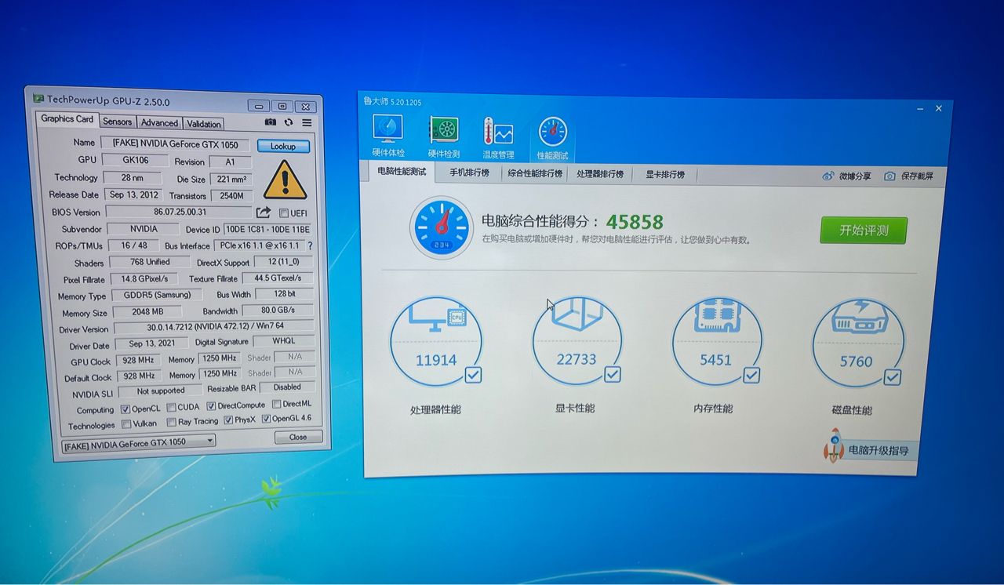The width and height of the screenshot is (1004, 585).
Task: Toggle the CUDA checkbox
Action: pyautogui.click(x=172, y=407)
